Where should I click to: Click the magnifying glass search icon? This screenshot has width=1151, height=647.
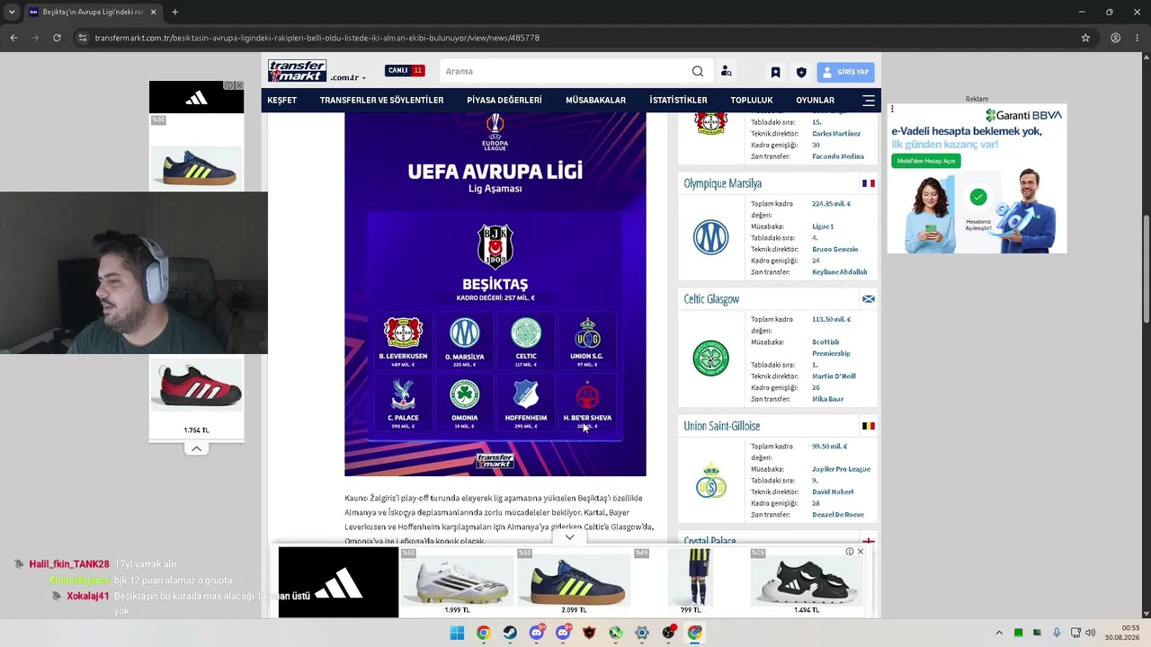(x=698, y=72)
